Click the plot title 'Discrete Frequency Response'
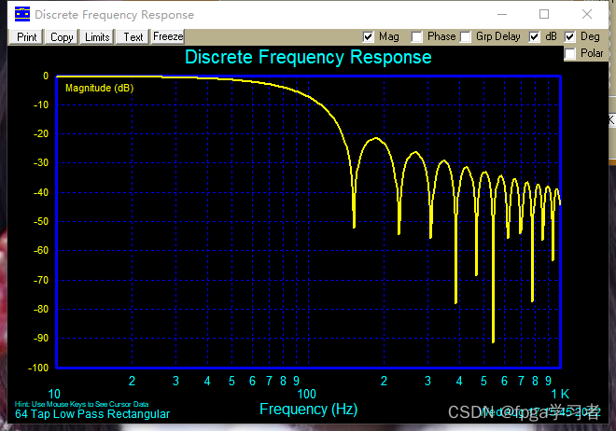The height and width of the screenshot is (431, 616). [x=308, y=57]
